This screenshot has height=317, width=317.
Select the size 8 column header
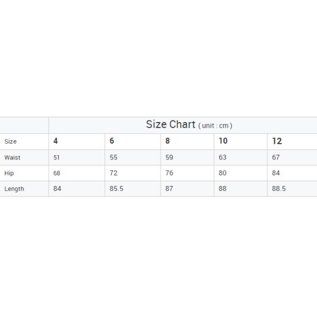tap(167, 141)
